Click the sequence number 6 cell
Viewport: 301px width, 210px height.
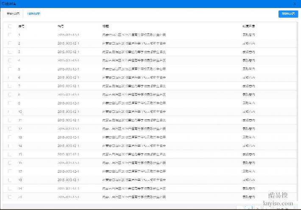(19, 78)
